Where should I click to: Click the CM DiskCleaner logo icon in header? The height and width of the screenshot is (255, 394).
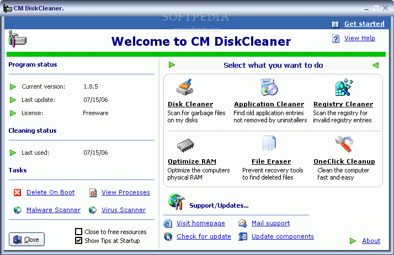(17, 39)
